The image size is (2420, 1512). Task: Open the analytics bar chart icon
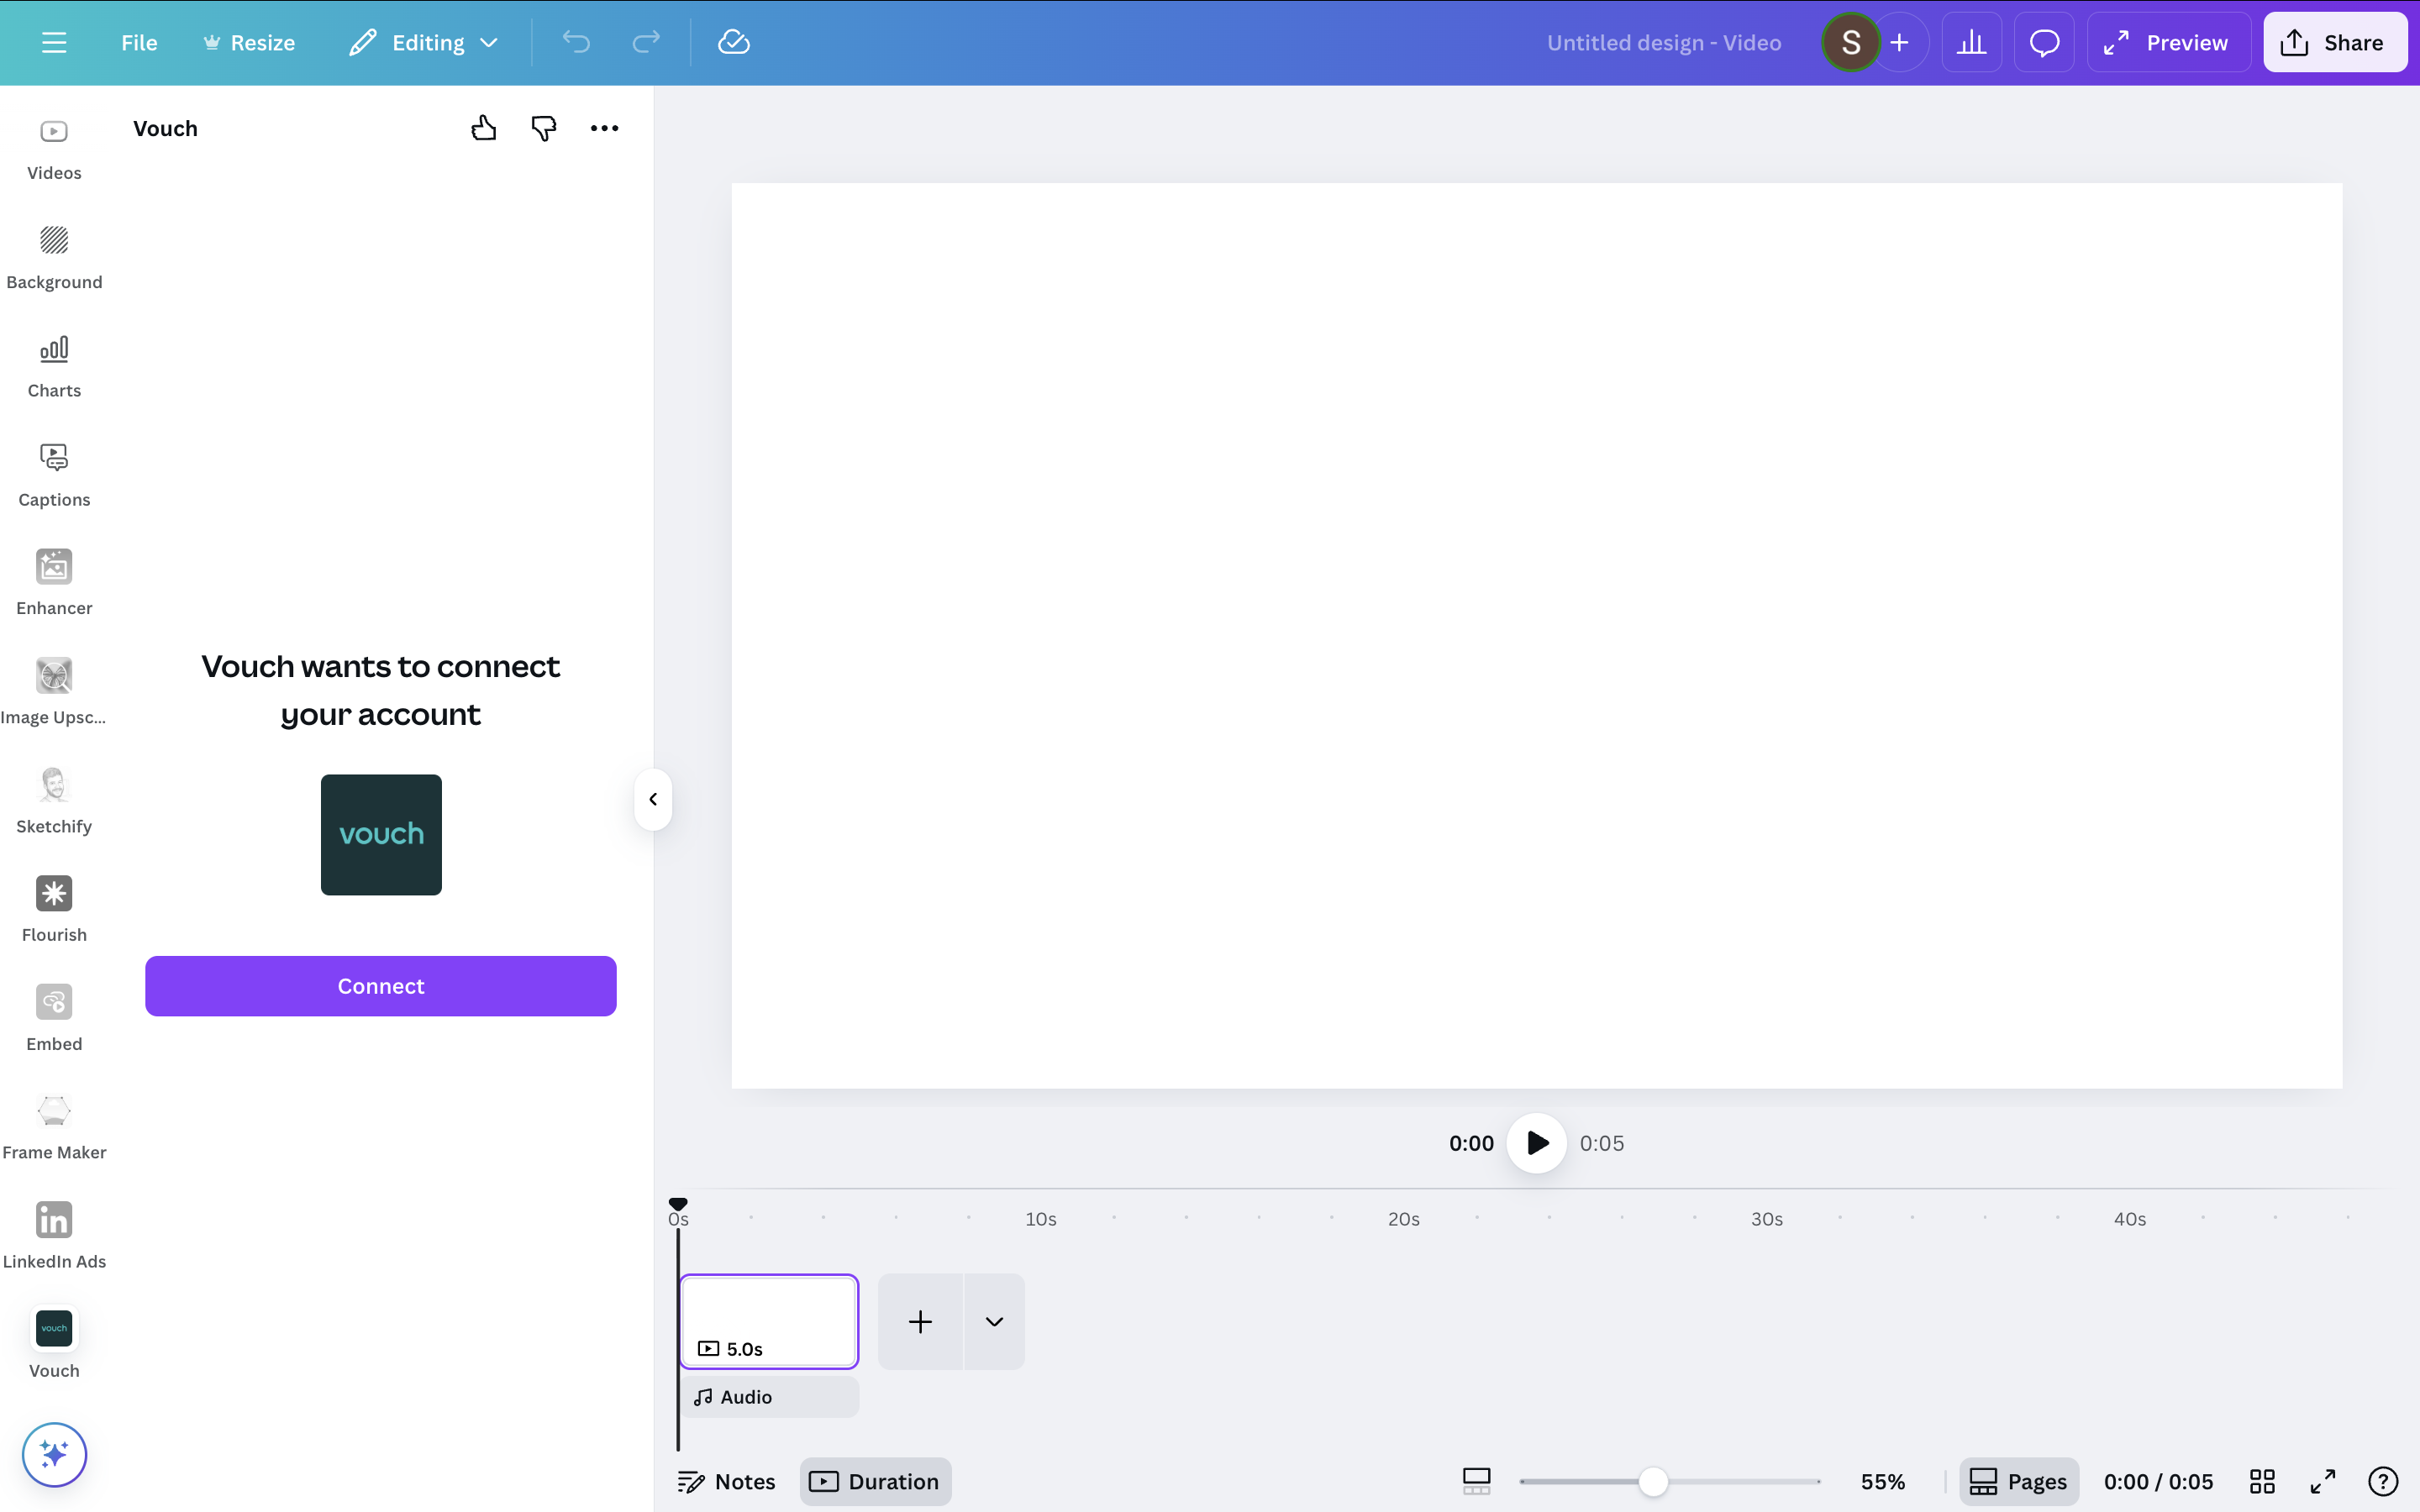pos(1971,42)
